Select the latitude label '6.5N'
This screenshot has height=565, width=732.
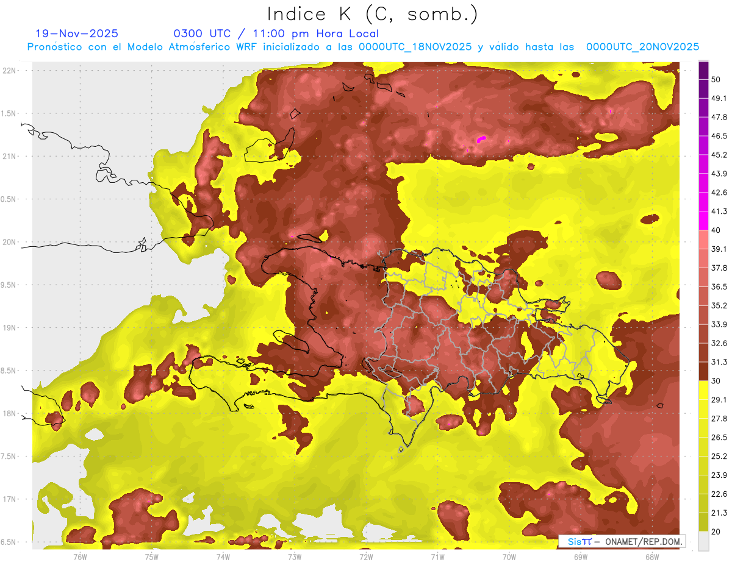pos(9,542)
